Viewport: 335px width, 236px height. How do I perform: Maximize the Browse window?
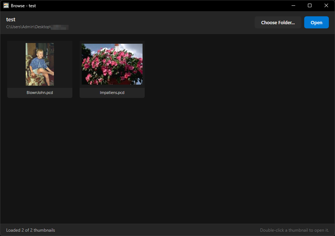click(310, 5)
